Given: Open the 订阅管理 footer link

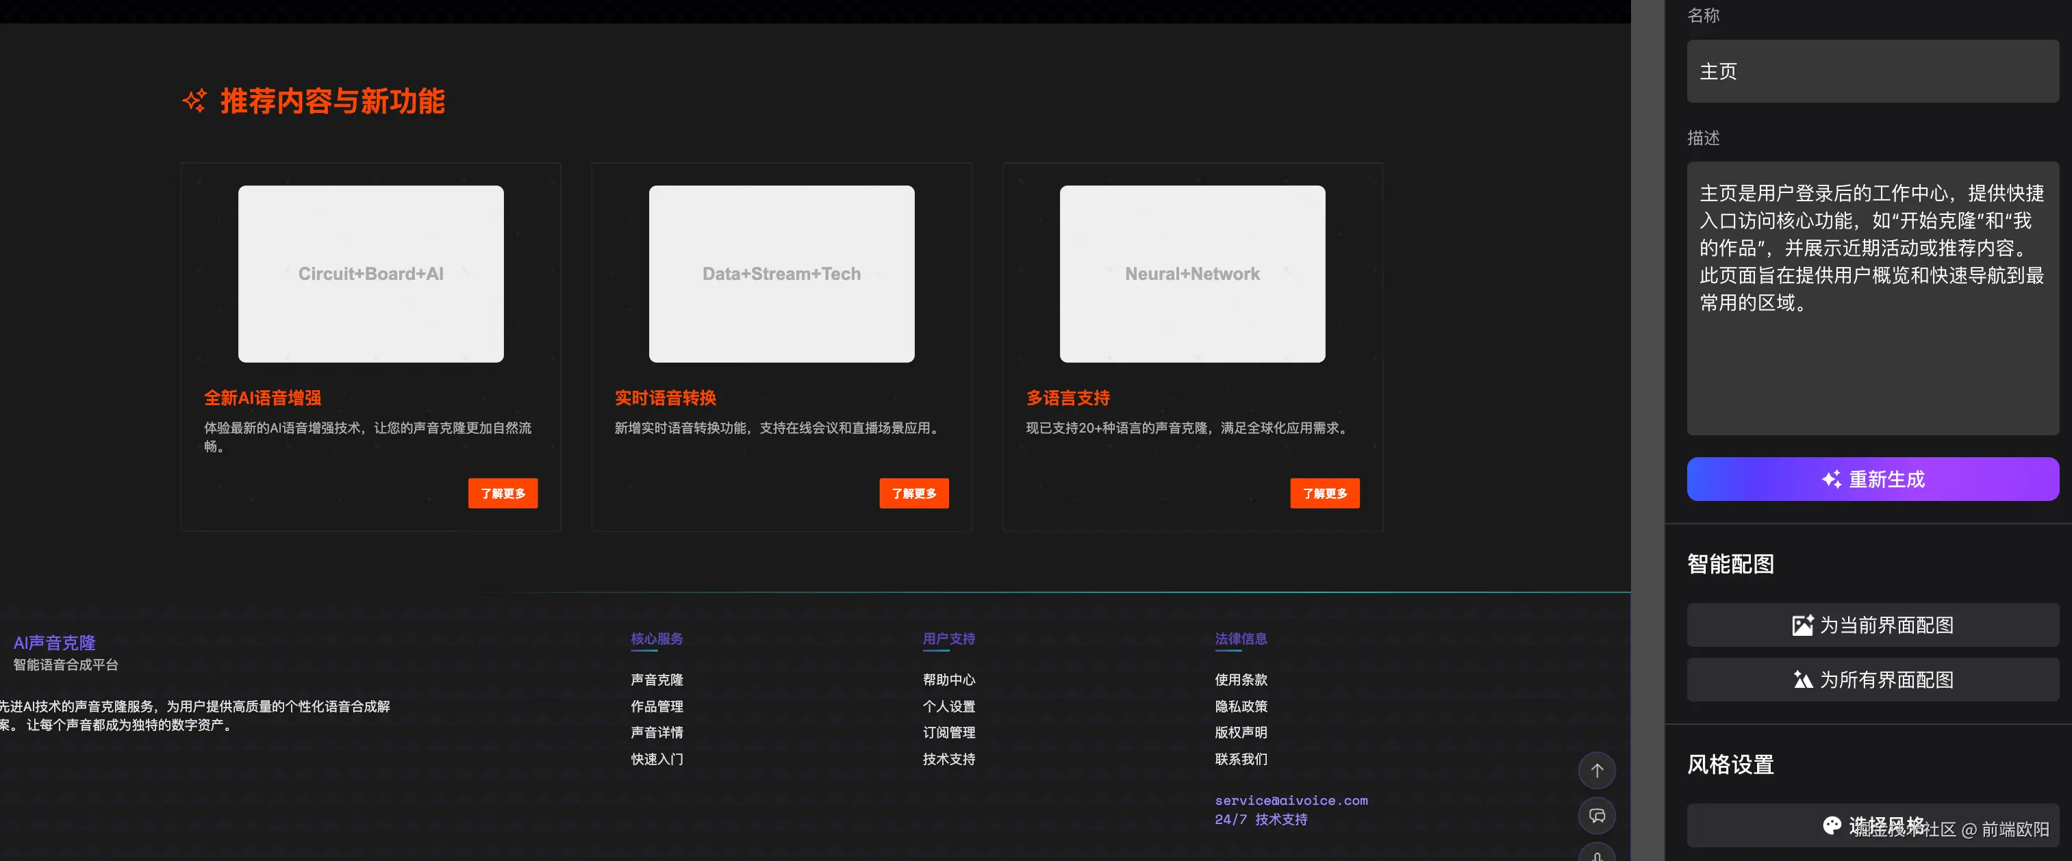Looking at the screenshot, I should pyautogui.click(x=948, y=732).
